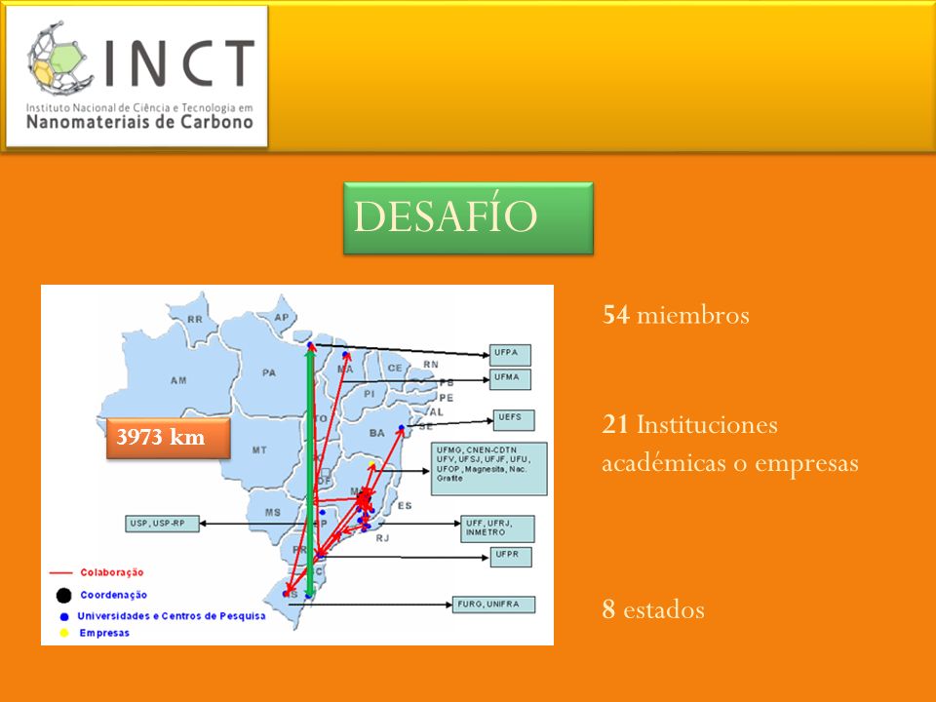Click the '8 estados' text
The image size is (936, 702).
653,608
